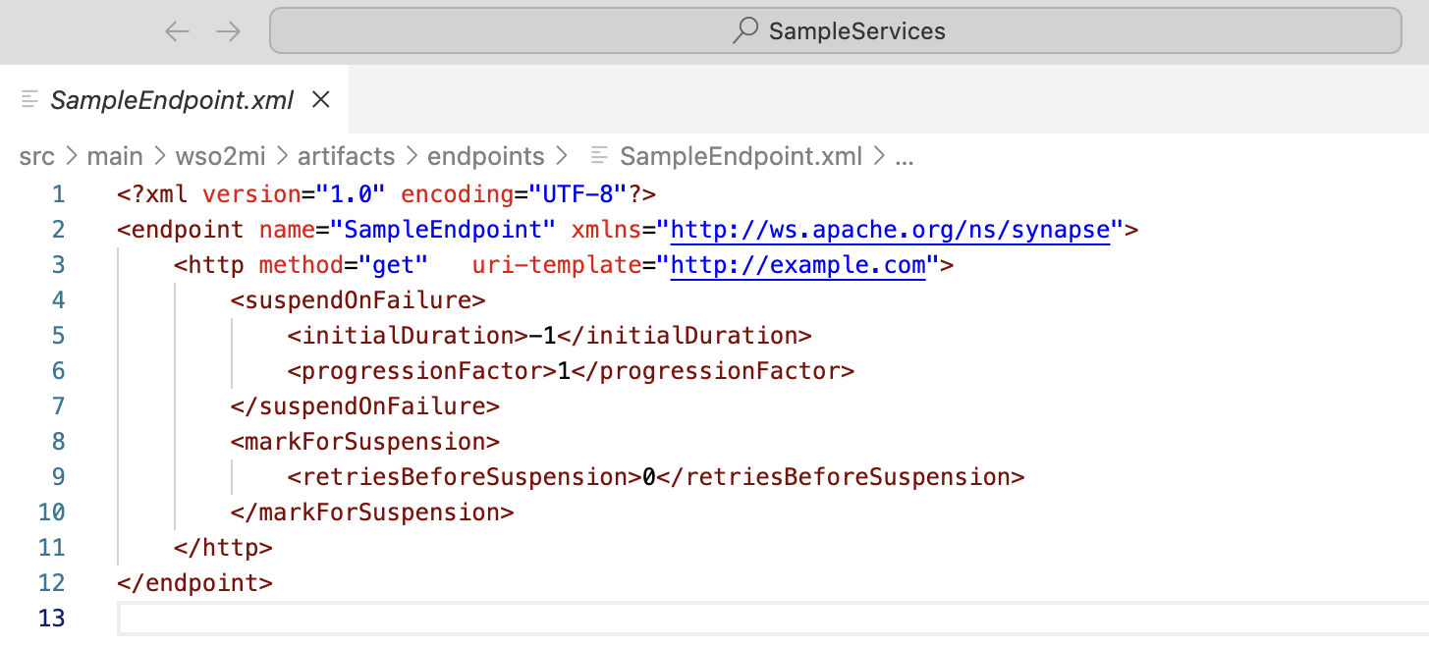
Task: Click the file icon in the breadcrumb
Action: (598, 156)
